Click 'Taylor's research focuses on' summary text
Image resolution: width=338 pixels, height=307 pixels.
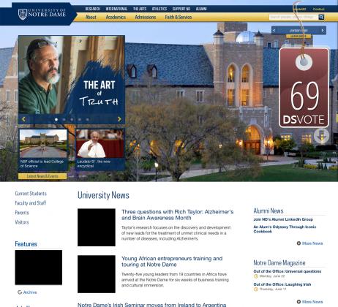pyautogui.click(x=176, y=233)
